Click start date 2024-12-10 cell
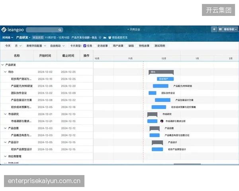The width and height of the screenshot is (239, 191). pyautogui.click(x=45, y=79)
